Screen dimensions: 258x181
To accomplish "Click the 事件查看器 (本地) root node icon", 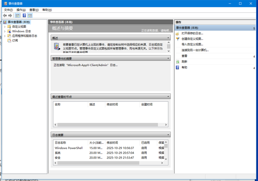I will point(5,22).
